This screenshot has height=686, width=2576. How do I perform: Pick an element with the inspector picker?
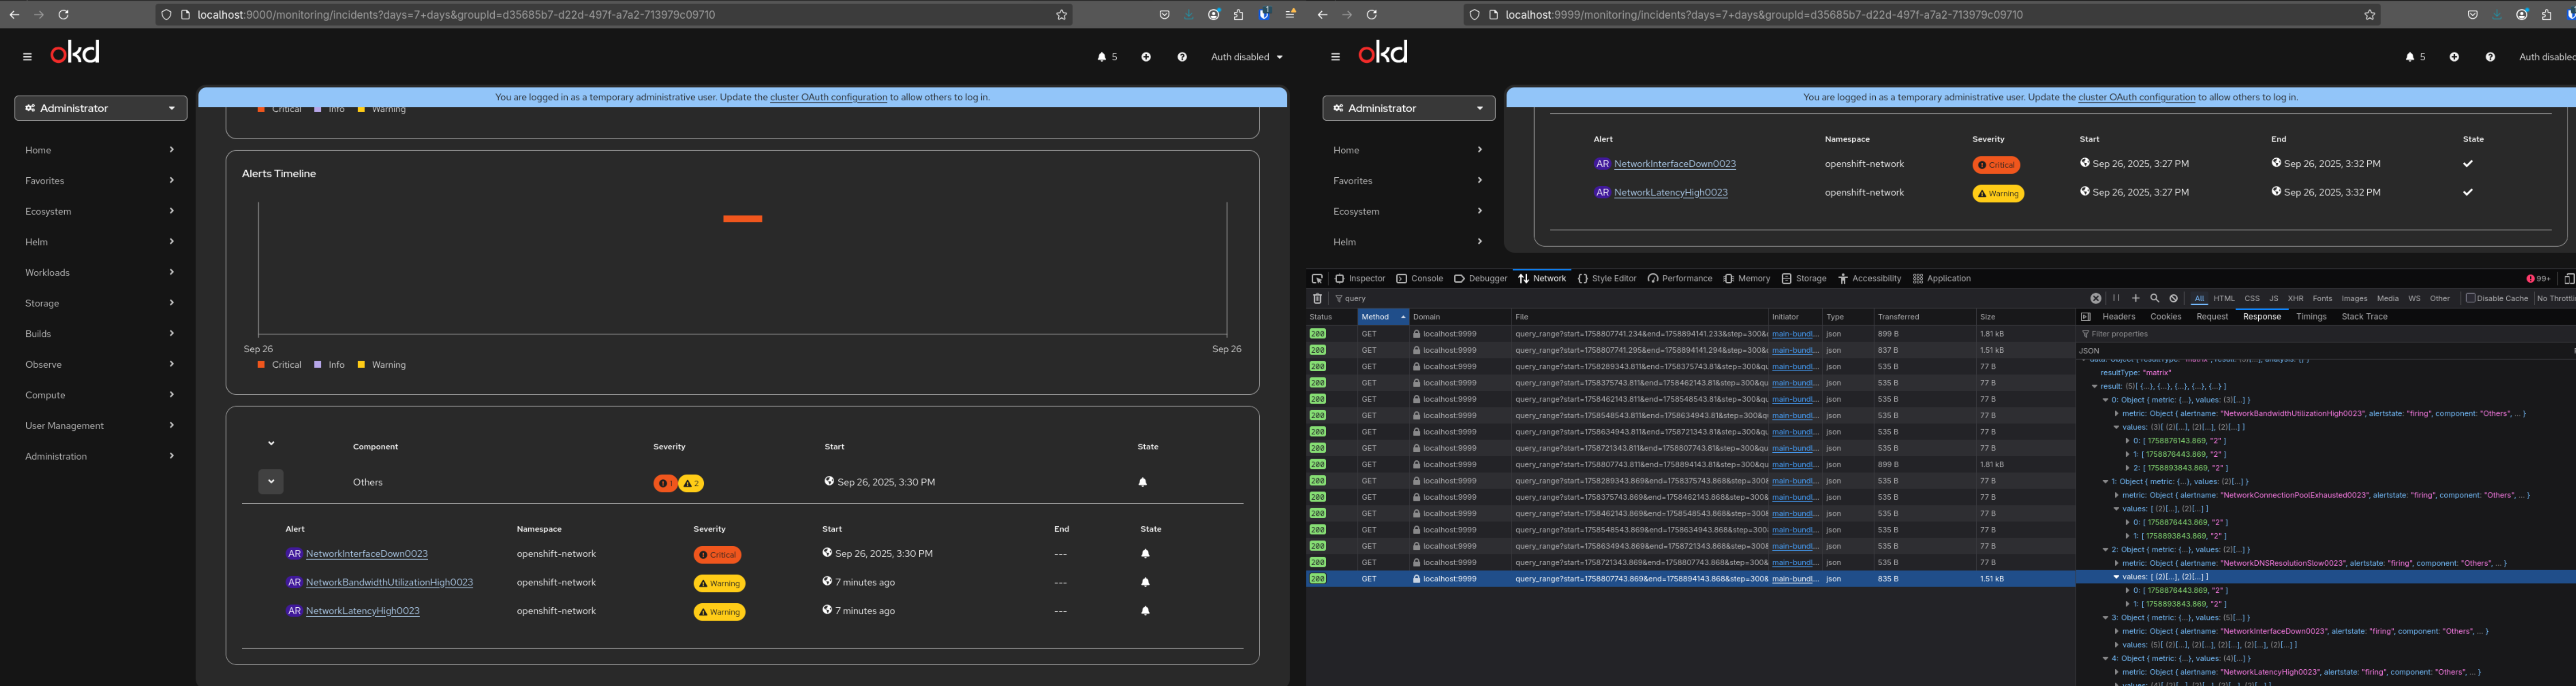point(1317,279)
